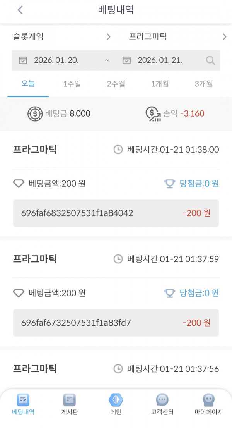Activate the 1주일 period option

pyautogui.click(x=71, y=83)
